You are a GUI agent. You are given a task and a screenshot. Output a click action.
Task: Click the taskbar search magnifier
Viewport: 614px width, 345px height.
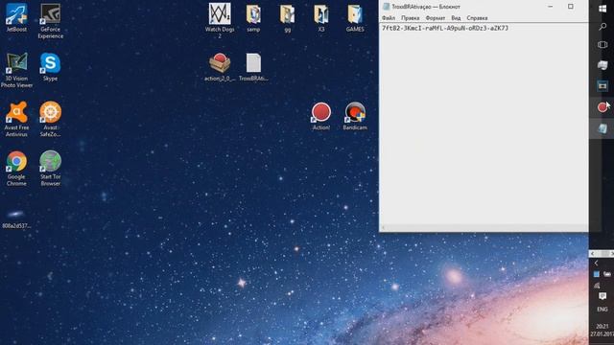pyautogui.click(x=602, y=27)
